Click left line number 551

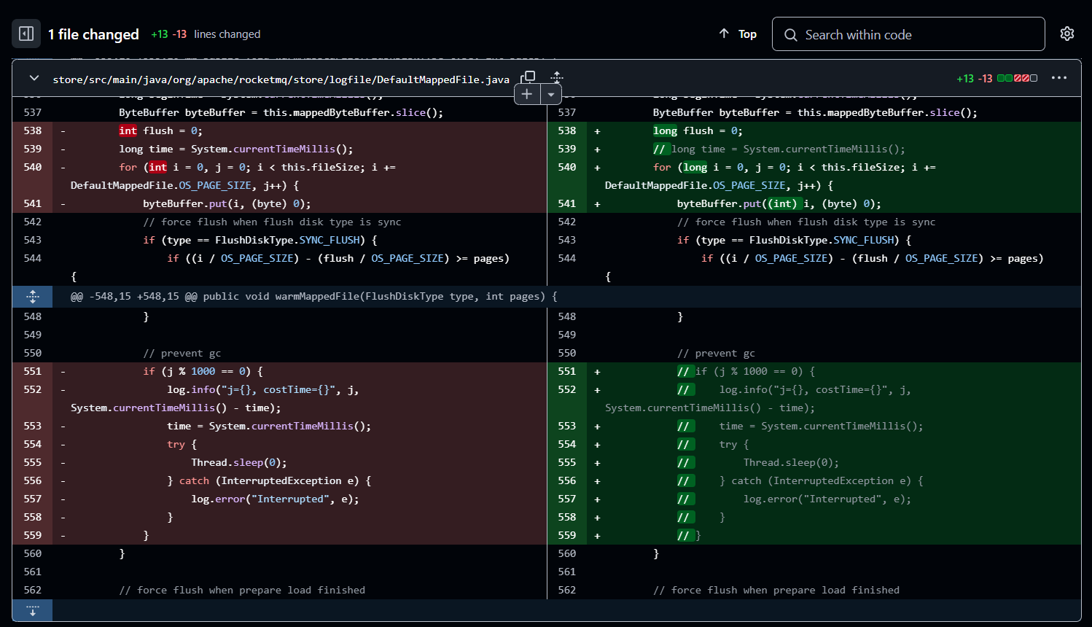click(x=33, y=371)
